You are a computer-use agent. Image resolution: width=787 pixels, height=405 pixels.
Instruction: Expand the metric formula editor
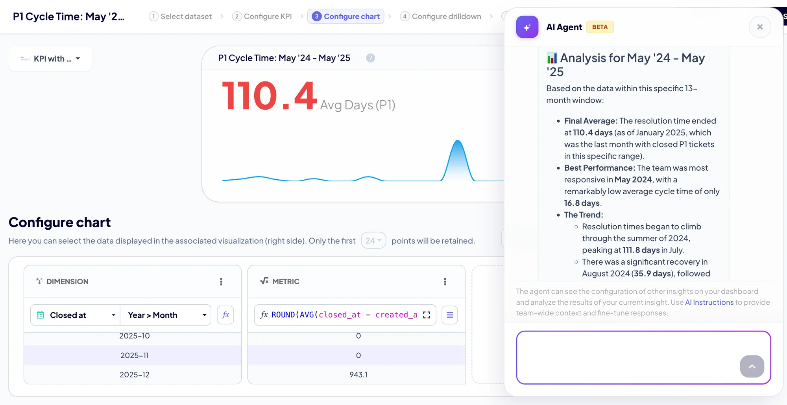pyautogui.click(x=427, y=315)
